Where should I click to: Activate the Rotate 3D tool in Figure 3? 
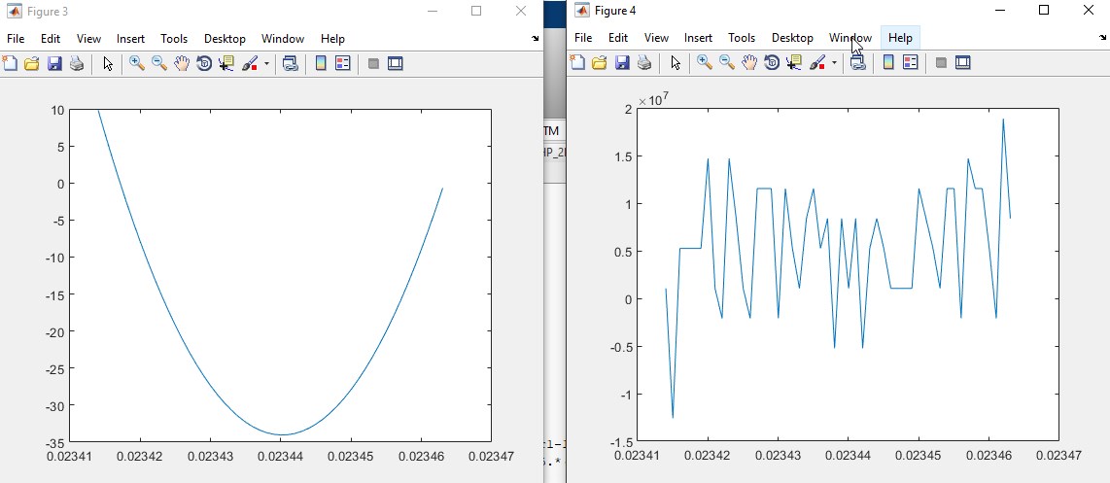click(204, 63)
